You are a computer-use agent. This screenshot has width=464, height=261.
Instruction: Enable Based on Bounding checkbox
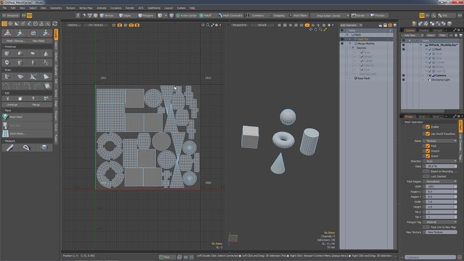click(x=428, y=171)
